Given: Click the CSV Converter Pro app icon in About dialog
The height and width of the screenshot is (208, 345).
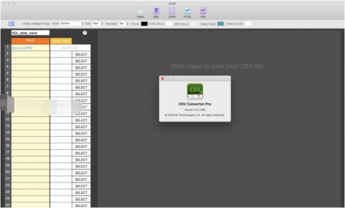Looking at the screenshot, I should (x=195, y=91).
